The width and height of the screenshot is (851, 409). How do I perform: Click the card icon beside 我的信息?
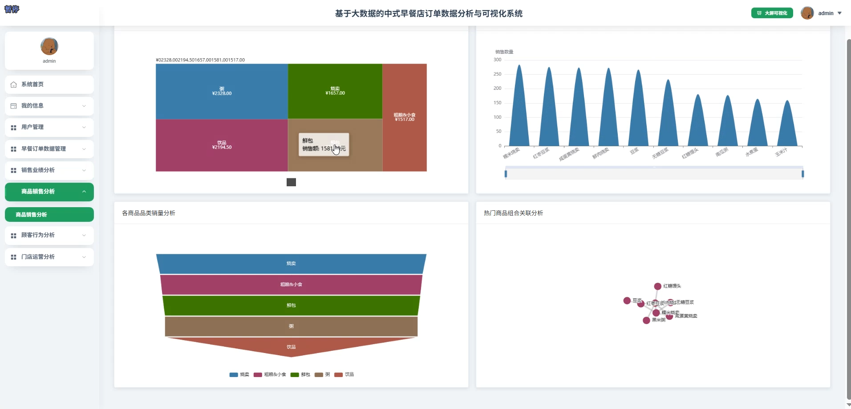click(x=13, y=106)
